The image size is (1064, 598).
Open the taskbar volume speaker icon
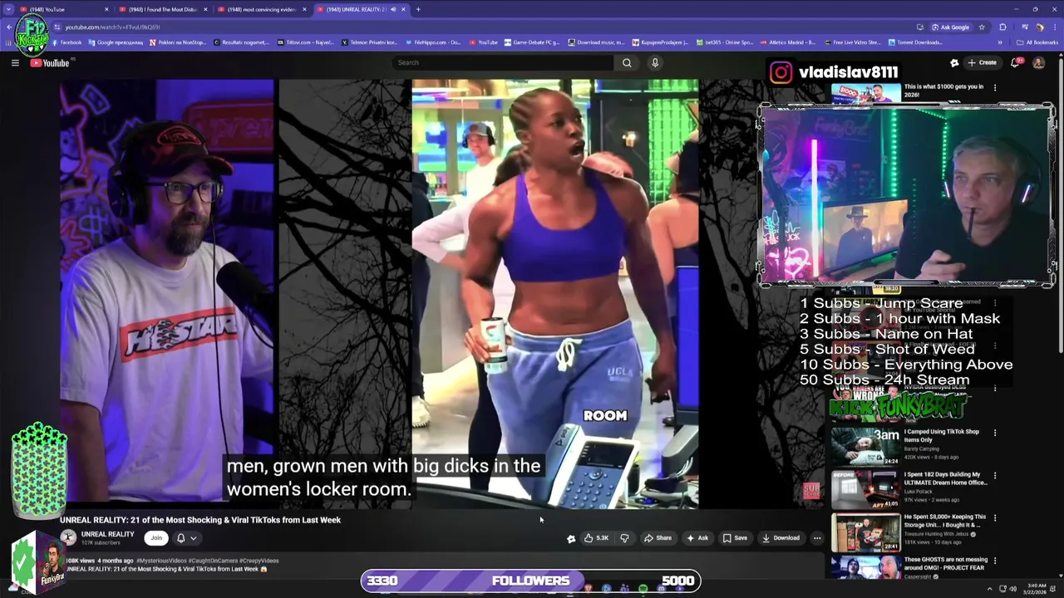[1012, 589]
